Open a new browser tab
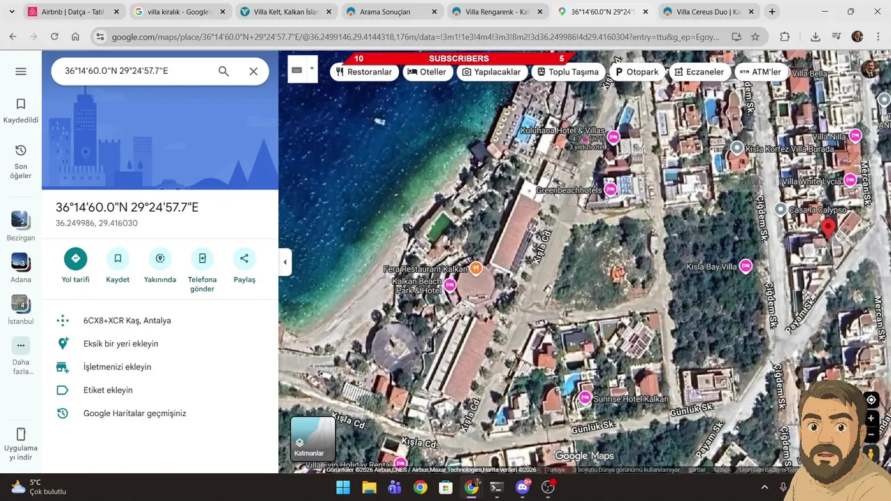Screen dimensions: 891x501 click(772, 12)
